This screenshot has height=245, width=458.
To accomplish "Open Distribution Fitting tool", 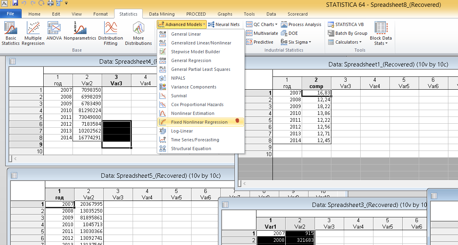I will (x=111, y=33).
